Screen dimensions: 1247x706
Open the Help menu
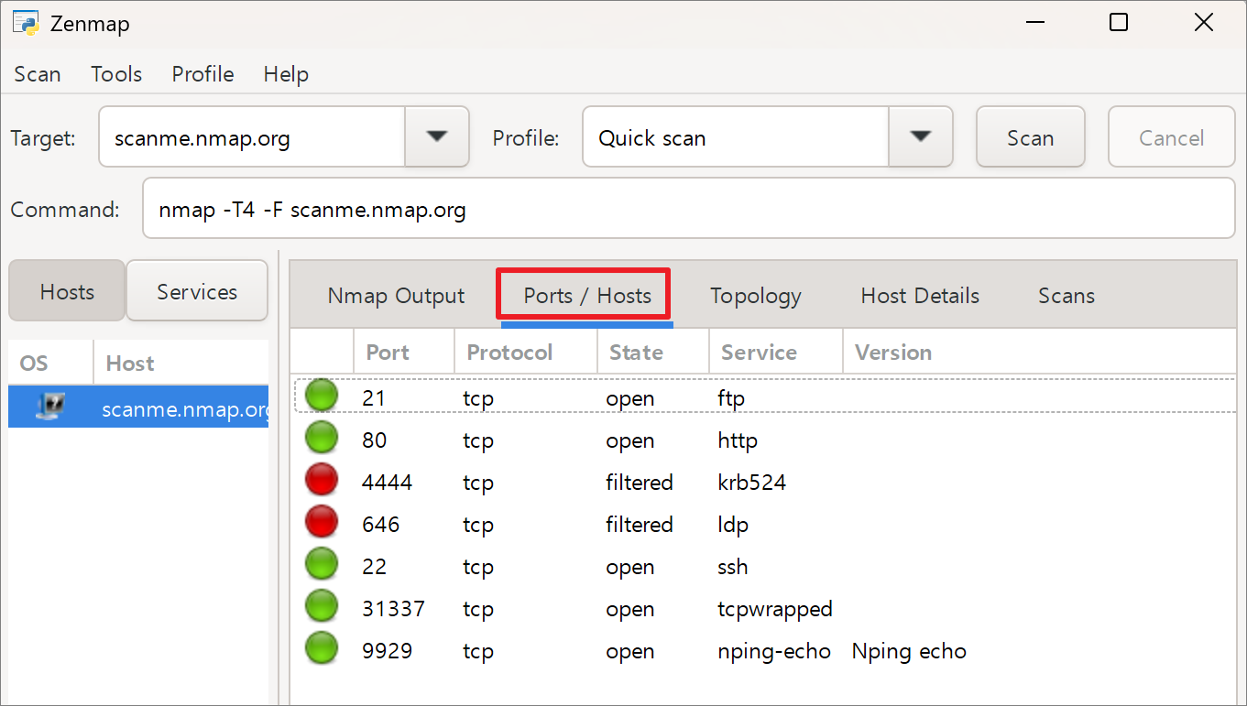point(286,74)
